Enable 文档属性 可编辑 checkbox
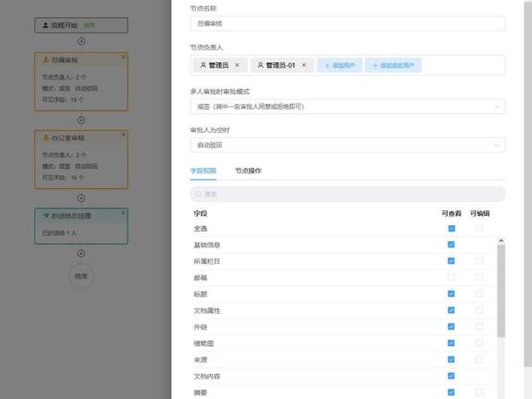The image size is (532, 399). pos(479,310)
